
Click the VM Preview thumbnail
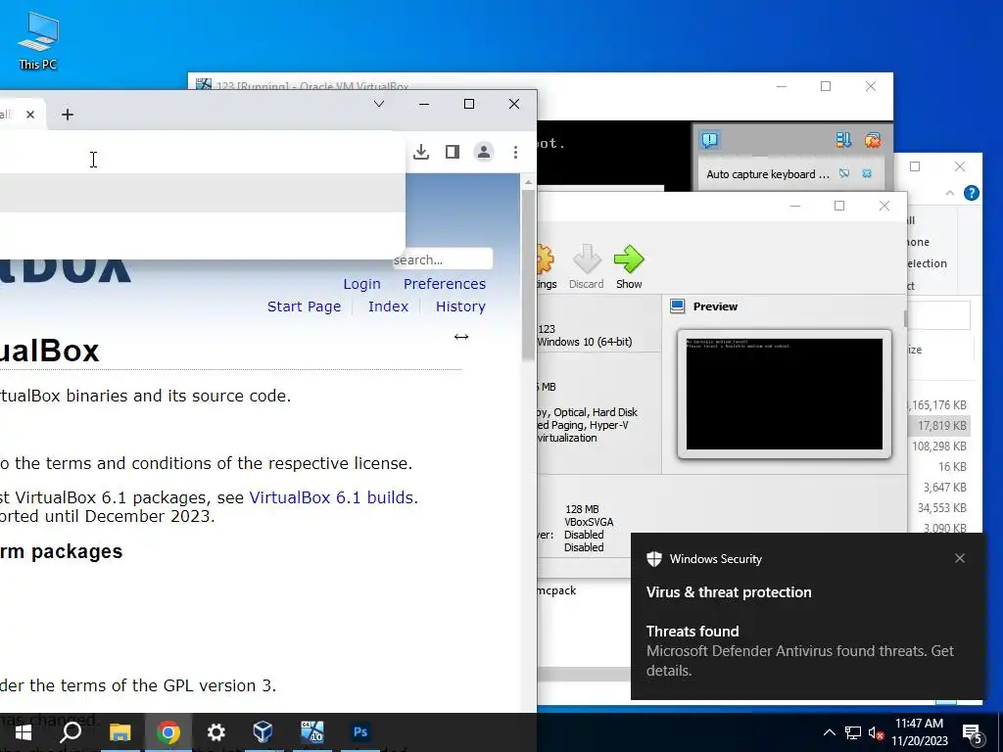point(785,394)
